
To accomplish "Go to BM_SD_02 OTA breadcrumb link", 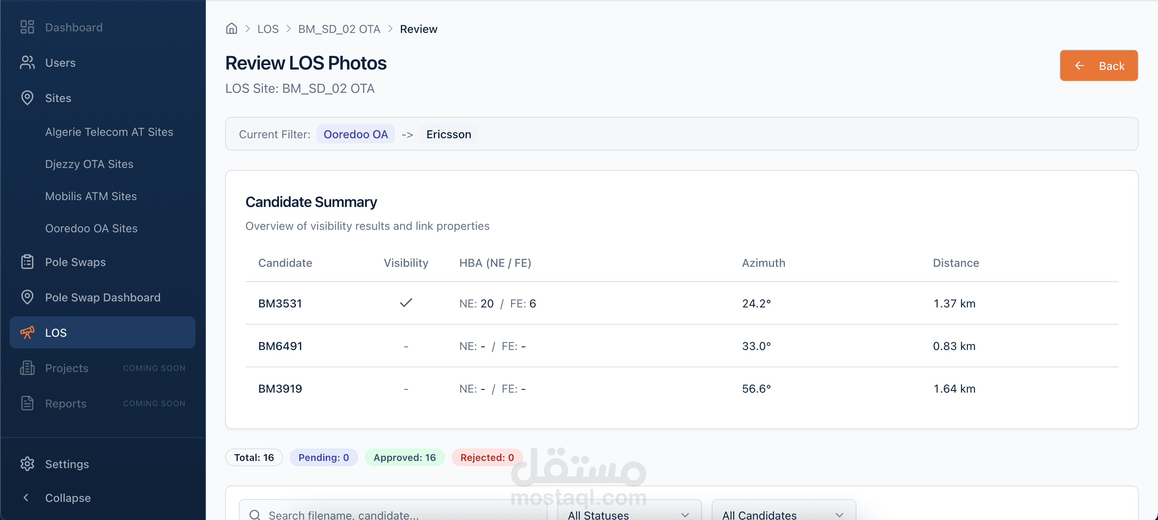I will click(339, 29).
